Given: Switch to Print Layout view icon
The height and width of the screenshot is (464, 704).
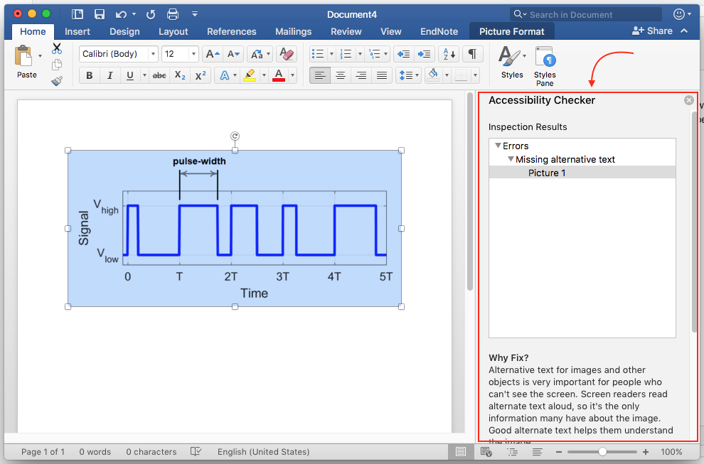Looking at the screenshot, I should [460, 452].
